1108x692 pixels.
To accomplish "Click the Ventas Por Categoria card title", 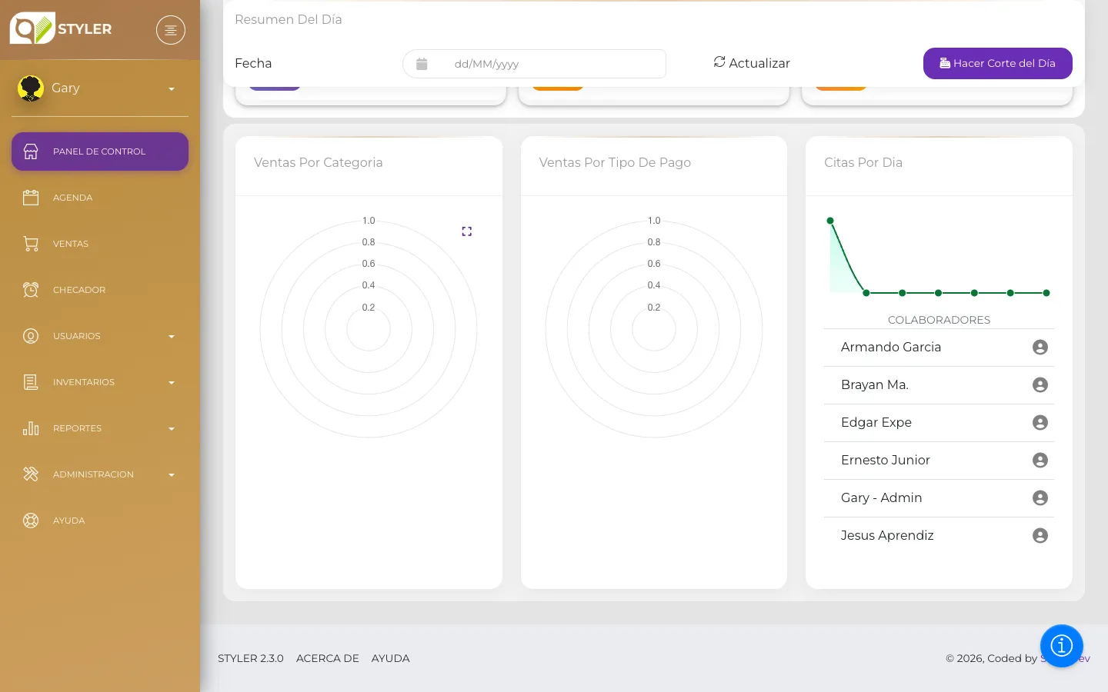I will [x=319, y=162].
